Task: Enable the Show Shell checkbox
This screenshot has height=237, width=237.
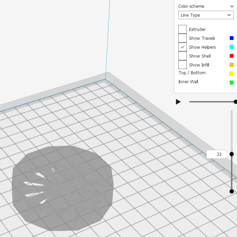Action: [182, 56]
